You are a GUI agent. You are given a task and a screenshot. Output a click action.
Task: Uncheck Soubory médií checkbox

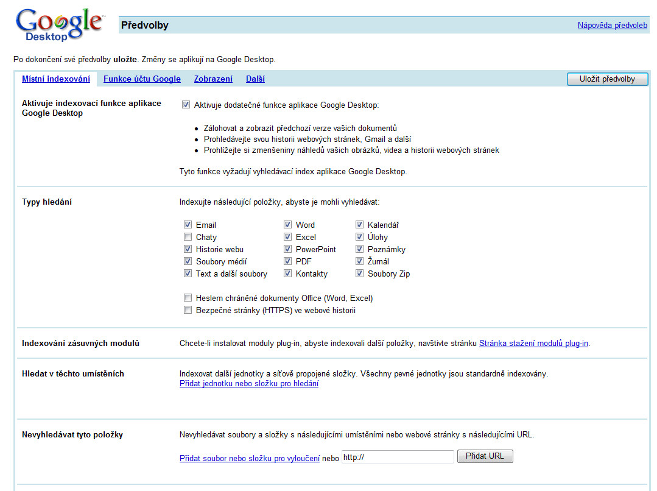(188, 261)
